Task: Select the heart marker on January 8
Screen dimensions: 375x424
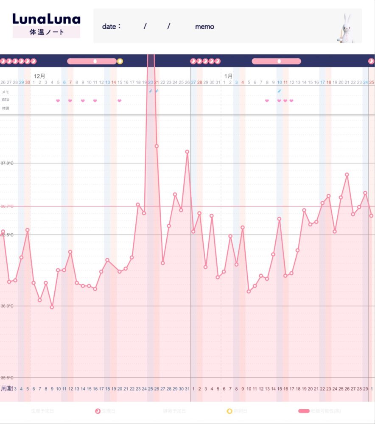Action: tap(267, 100)
